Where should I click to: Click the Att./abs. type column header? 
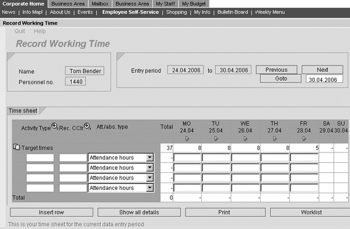click(x=112, y=127)
